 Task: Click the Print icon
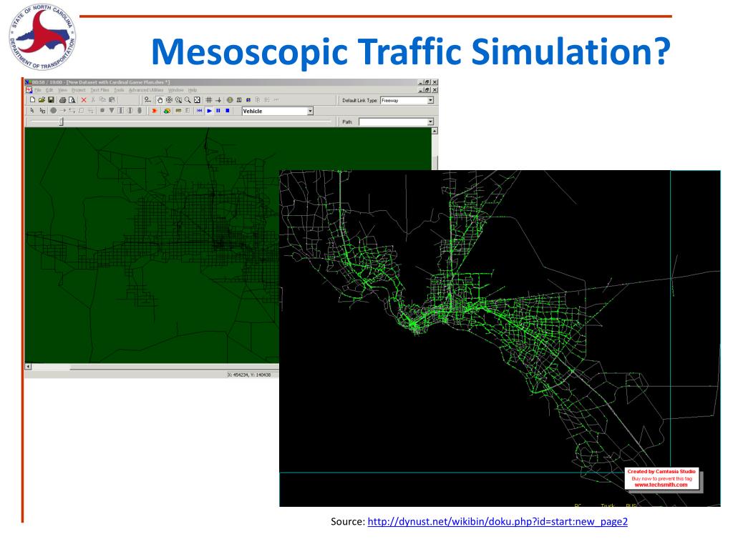[62, 100]
